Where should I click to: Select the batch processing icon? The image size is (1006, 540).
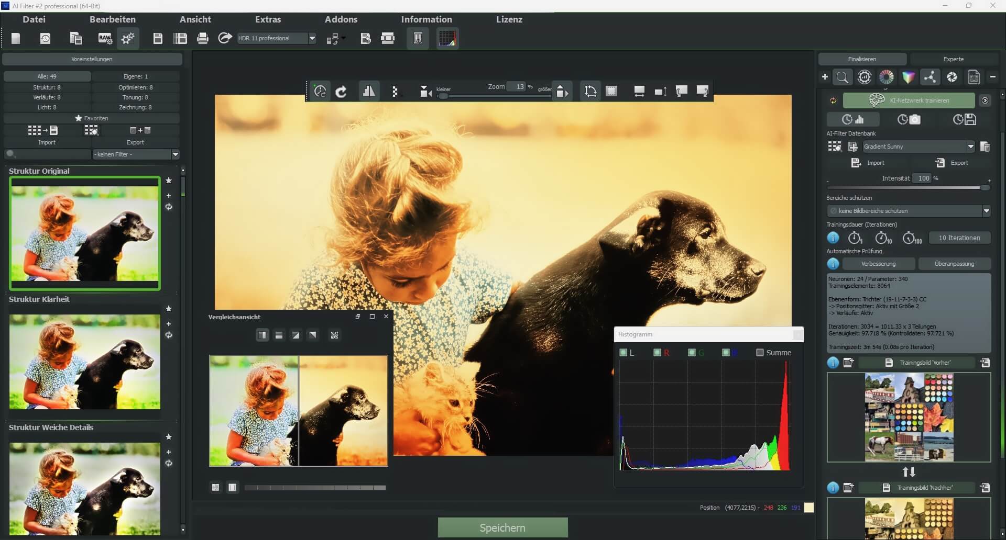[x=335, y=38]
